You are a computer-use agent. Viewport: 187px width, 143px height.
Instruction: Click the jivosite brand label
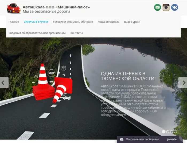(172, 140)
